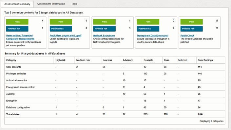Select the Authorization control category row

click(x=115, y=80)
